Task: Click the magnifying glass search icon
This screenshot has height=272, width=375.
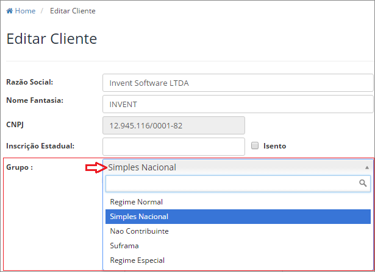Action: (x=363, y=183)
